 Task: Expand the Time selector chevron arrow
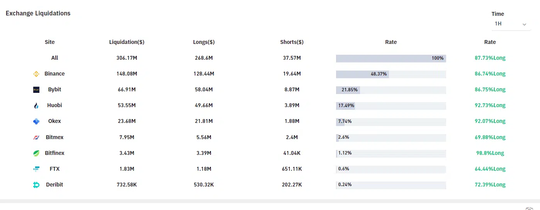click(x=524, y=24)
